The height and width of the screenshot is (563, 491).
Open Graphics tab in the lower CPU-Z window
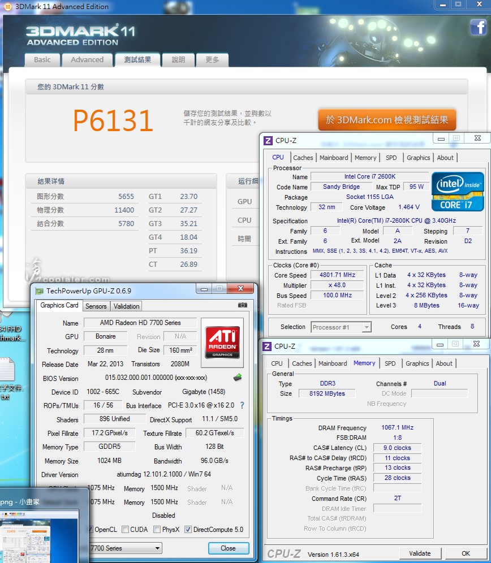[x=417, y=363]
